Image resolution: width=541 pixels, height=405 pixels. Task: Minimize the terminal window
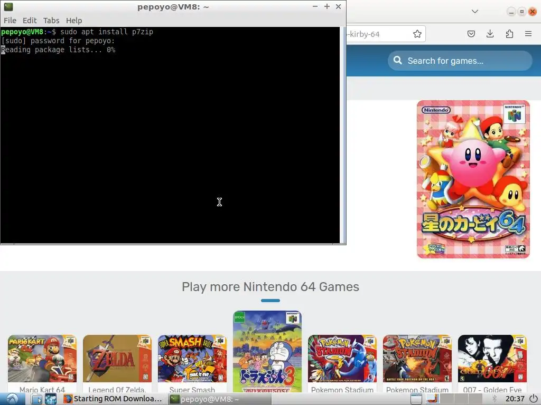(315, 6)
